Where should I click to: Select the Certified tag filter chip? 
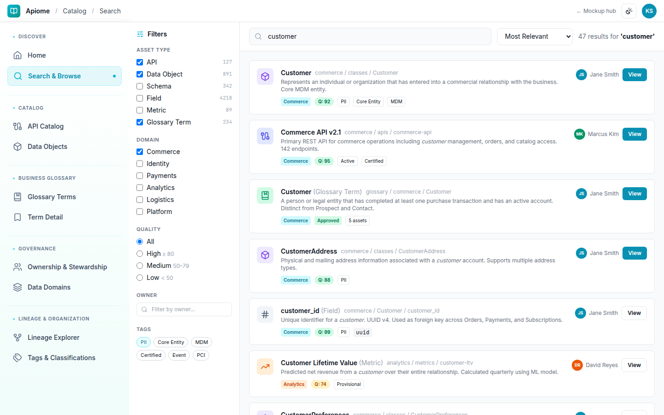[151, 355]
